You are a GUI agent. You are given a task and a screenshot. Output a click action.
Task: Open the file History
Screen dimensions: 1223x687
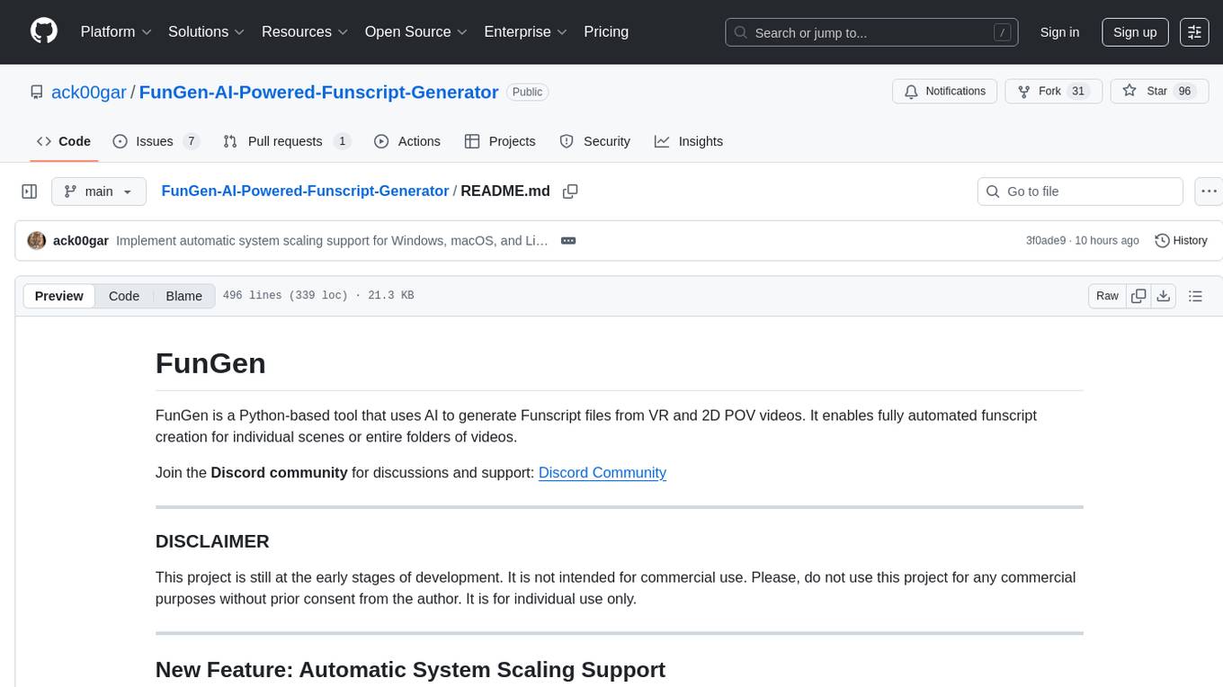(1181, 241)
